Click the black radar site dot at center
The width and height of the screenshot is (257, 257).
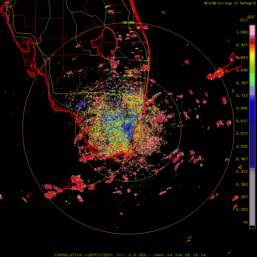pyautogui.click(x=128, y=128)
